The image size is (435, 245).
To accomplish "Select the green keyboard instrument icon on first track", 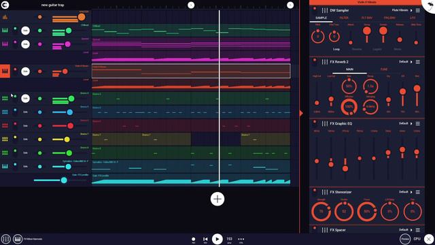I will click(5, 30).
